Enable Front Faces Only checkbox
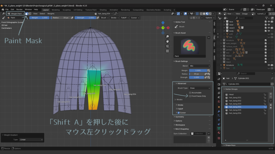 [x=190, y=96]
